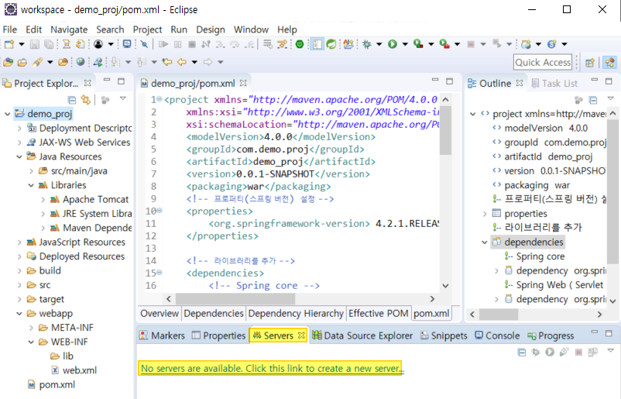
Task: Click the Open Web Browser globe icon
Action: pos(81,62)
